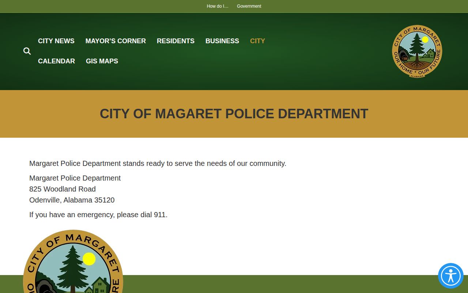Click the "CITY OF MAGARET POLICE DEPARTMENT" heading
The height and width of the screenshot is (293, 468).
point(234,114)
